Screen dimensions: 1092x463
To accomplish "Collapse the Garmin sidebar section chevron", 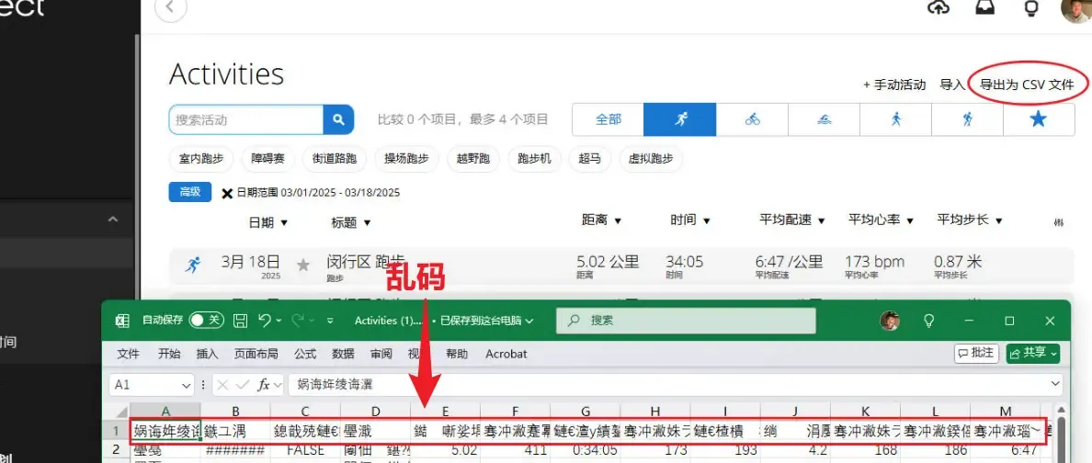I will 113,220.
